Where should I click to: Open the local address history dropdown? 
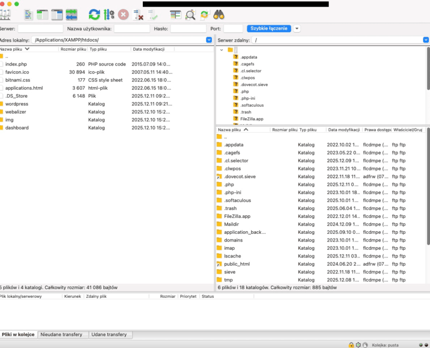click(x=209, y=39)
